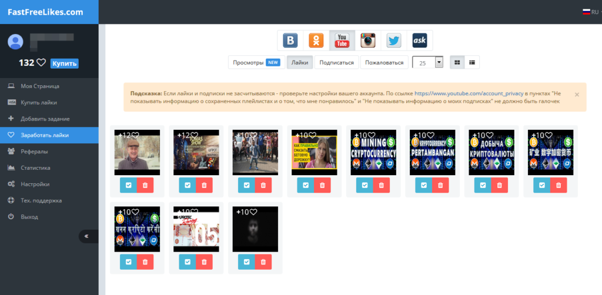Click the Купить button
This screenshot has height=295, width=602.
tap(64, 63)
